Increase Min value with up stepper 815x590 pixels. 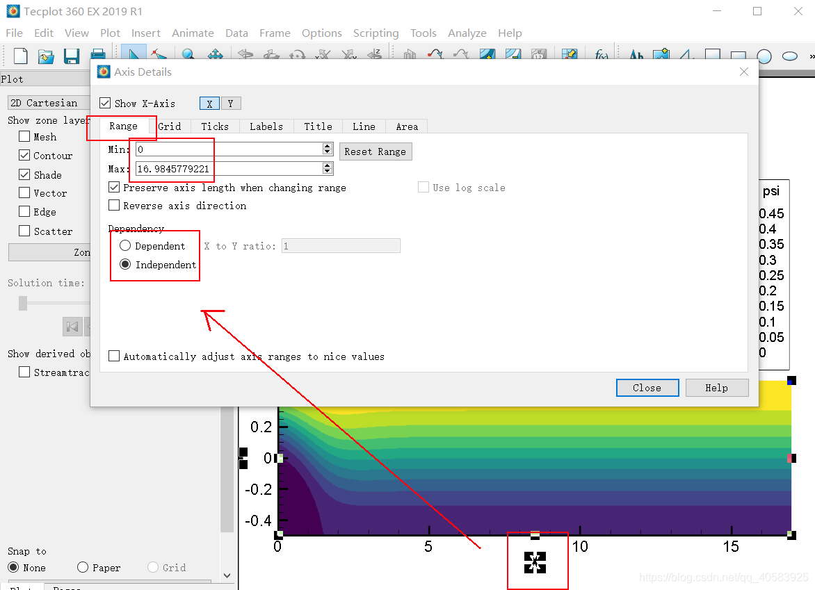pyautogui.click(x=327, y=147)
